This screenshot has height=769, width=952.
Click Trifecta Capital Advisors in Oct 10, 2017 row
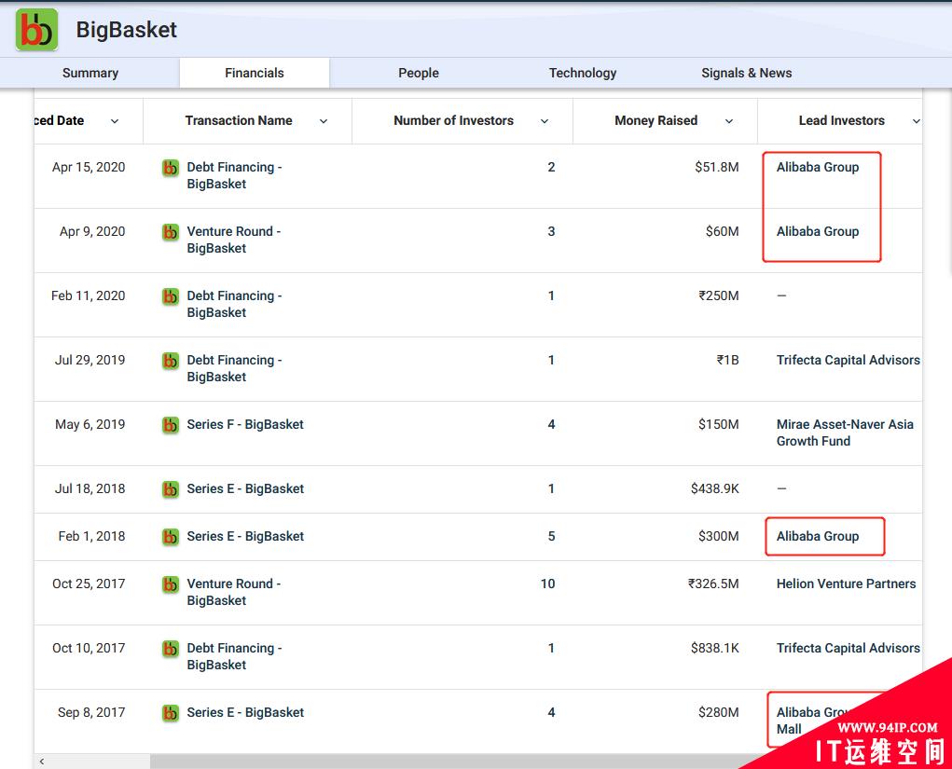pos(849,648)
